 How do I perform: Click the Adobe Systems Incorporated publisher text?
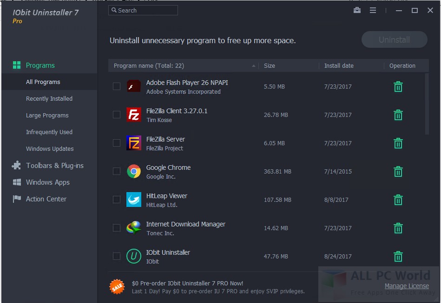pyautogui.click(x=184, y=92)
